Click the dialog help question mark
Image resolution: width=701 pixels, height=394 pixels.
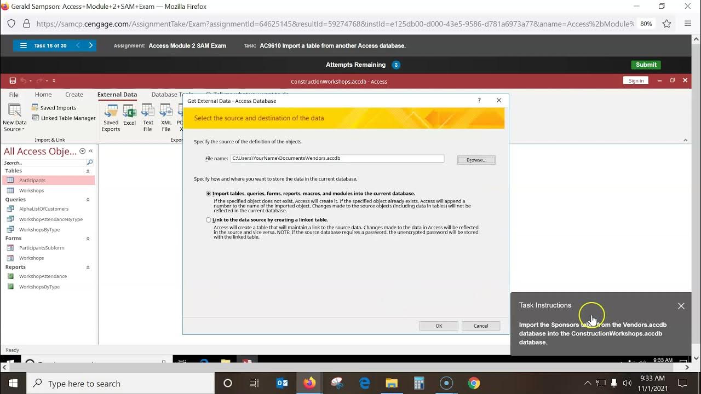[x=479, y=100]
